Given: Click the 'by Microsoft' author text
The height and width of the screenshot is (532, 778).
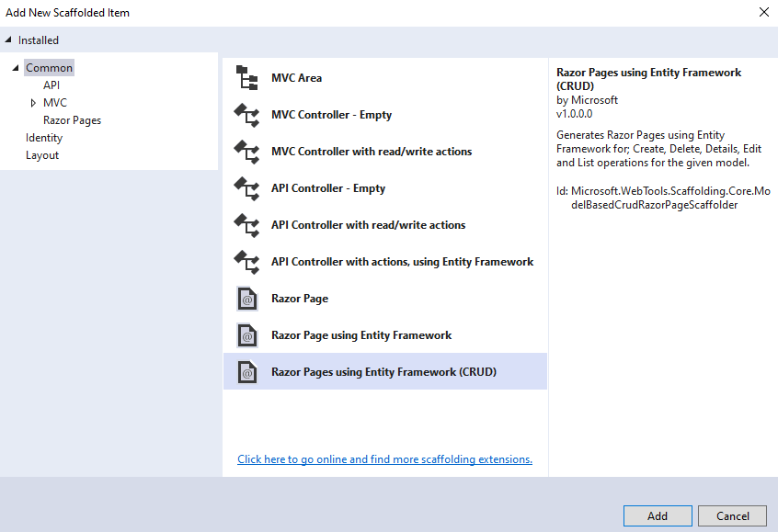Looking at the screenshot, I should point(587,99).
